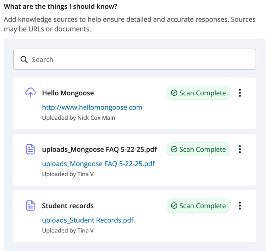Click the document icon for Mongoose FAQ pdf
Viewport: 269px width, 251px height.
(x=31, y=149)
